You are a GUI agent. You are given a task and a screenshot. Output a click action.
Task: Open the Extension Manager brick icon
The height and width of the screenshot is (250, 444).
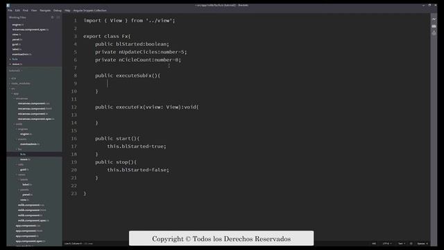pos(434,26)
